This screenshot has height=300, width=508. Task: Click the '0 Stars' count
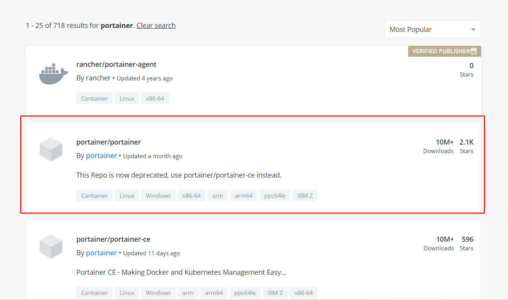(x=466, y=70)
